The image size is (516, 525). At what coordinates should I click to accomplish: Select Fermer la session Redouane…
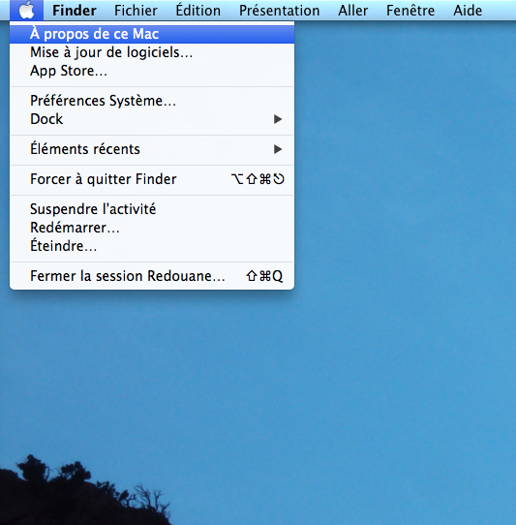152,276
